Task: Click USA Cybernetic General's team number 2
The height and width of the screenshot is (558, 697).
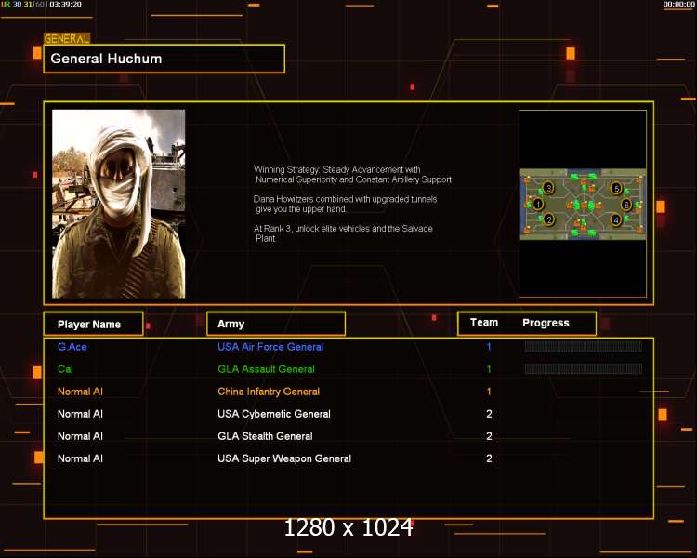Action: (489, 414)
